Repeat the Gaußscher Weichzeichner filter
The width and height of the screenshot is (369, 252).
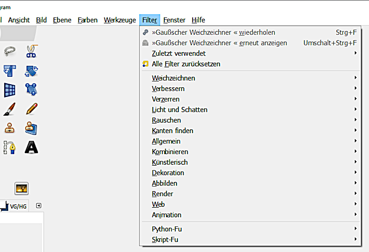pos(213,33)
